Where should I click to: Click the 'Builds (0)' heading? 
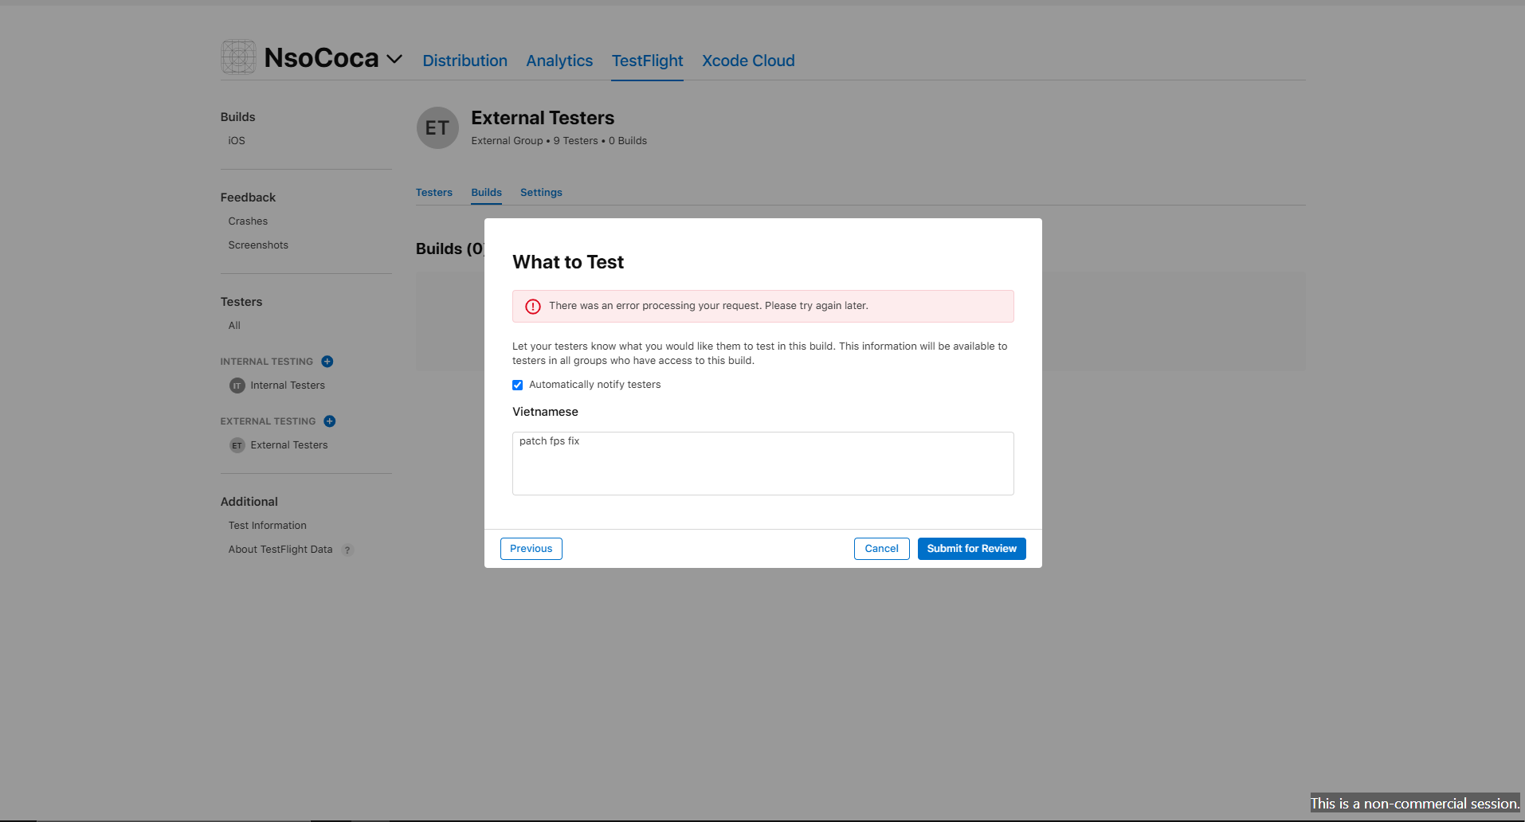click(450, 249)
